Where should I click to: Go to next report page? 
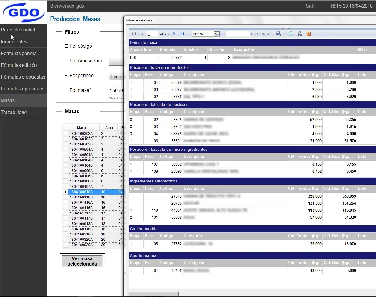tap(174, 34)
